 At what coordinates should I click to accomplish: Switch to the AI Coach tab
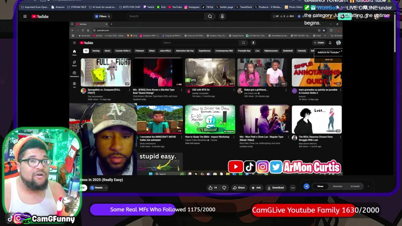[355, 186]
